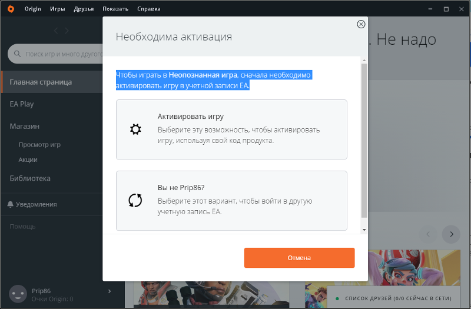Viewport: 471px width, 309px height.
Task: Show previous carousel items with left arrow
Action: [x=428, y=234]
